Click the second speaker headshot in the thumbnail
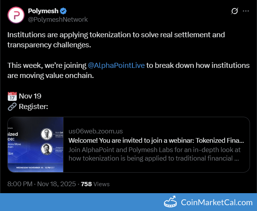The height and width of the screenshot is (211, 257). tap(47, 149)
